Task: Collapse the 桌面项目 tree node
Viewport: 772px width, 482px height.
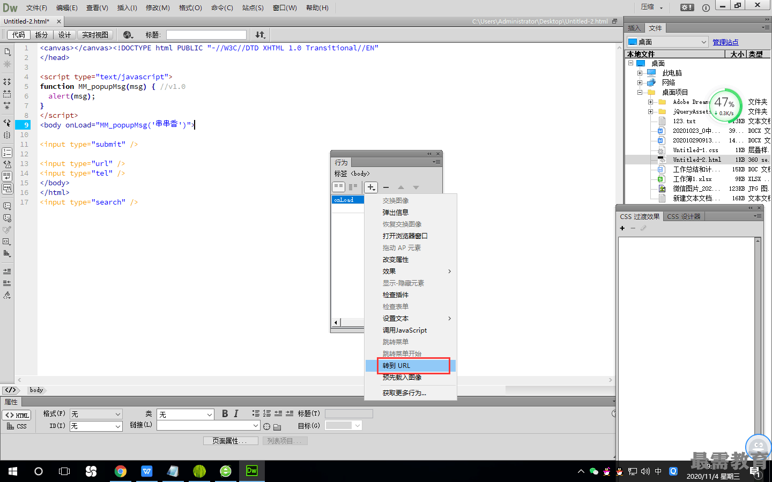Action: (x=640, y=93)
